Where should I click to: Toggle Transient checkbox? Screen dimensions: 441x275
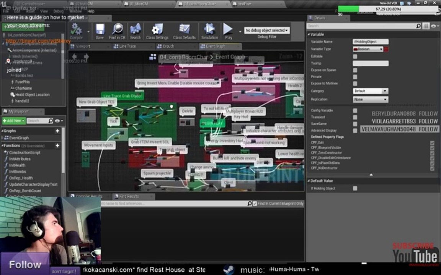(x=355, y=117)
